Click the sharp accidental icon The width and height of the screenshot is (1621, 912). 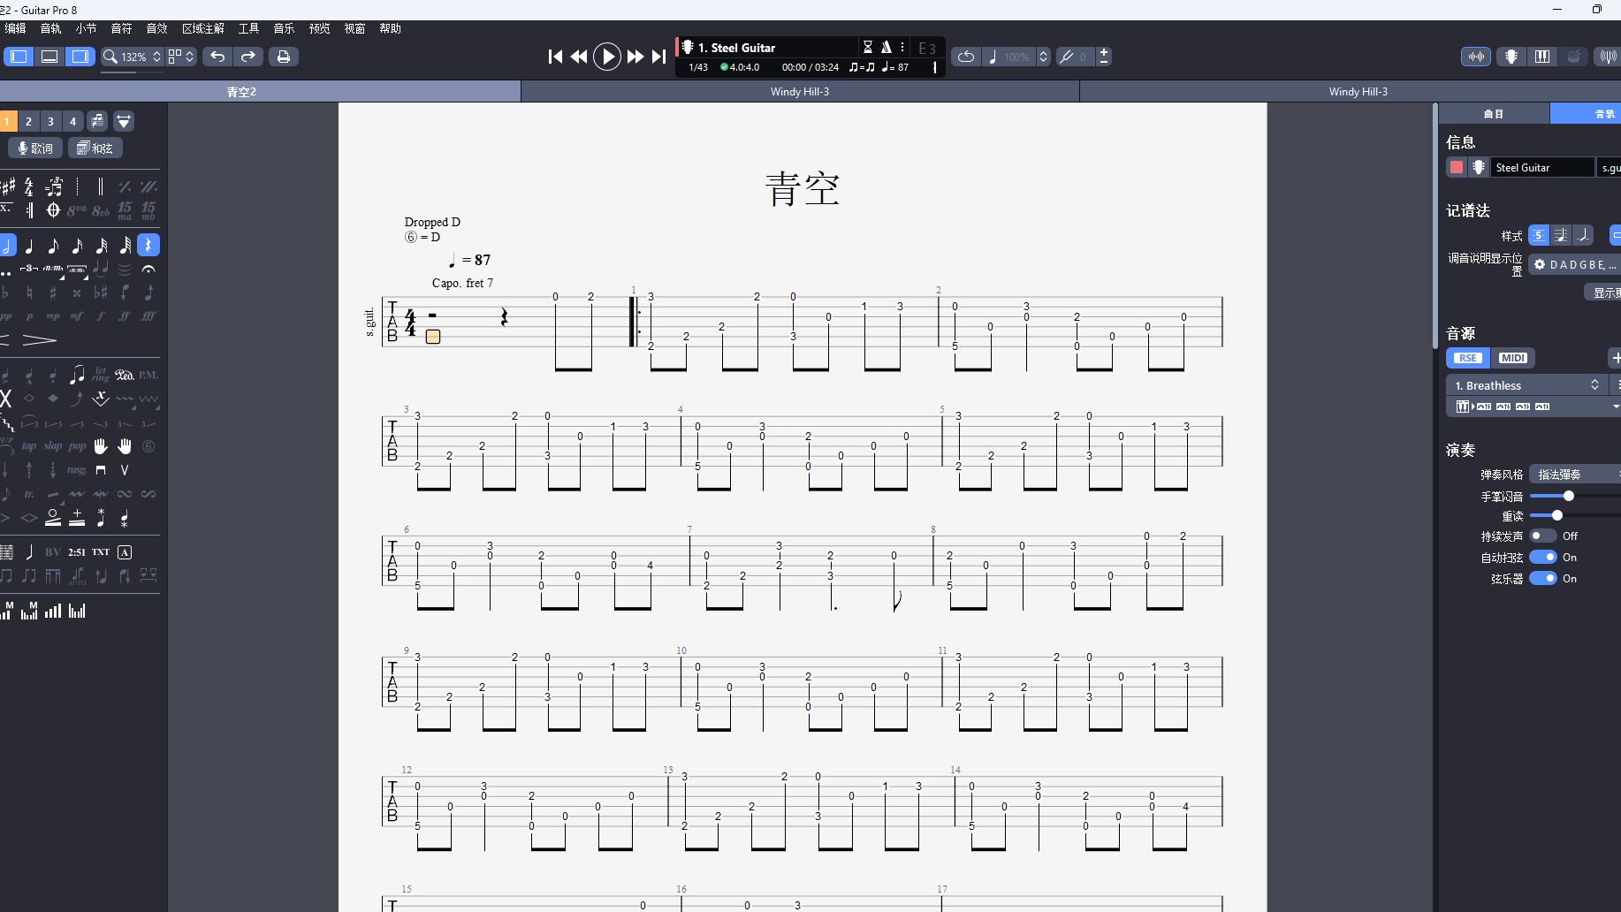[52, 293]
